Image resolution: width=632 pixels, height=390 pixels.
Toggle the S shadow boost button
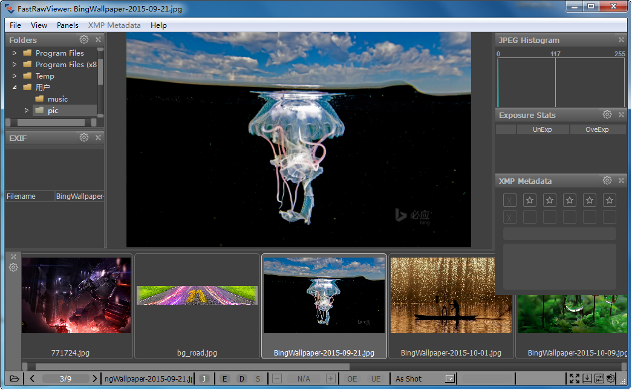(258, 379)
